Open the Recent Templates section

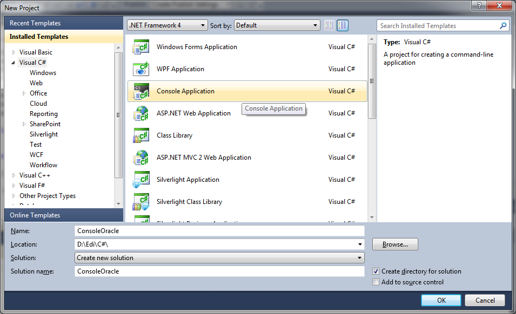point(64,23)
